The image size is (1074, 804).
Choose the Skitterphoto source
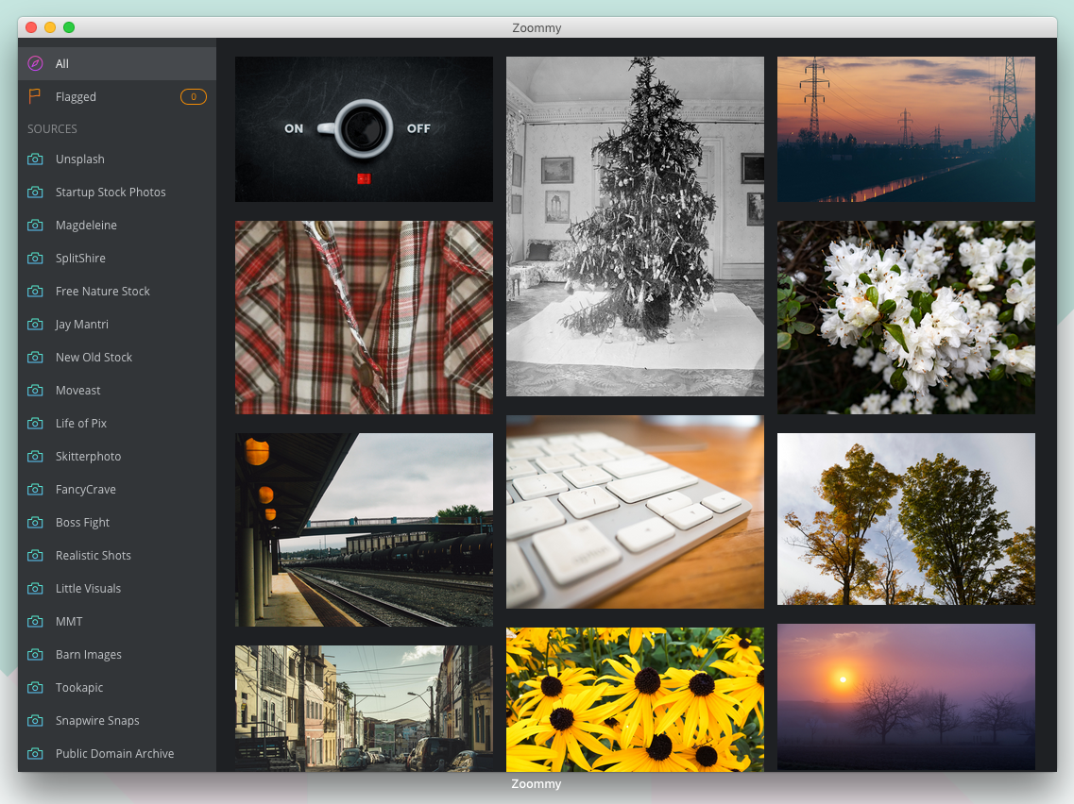[88, 457]
